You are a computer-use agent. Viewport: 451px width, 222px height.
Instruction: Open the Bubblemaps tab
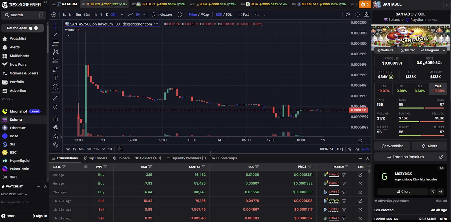click(224, 158)
